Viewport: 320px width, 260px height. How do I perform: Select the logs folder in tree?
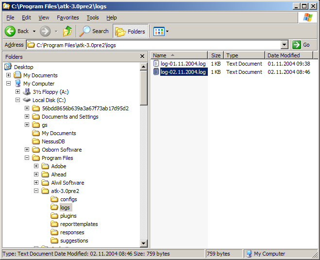(x=65, y=208)
